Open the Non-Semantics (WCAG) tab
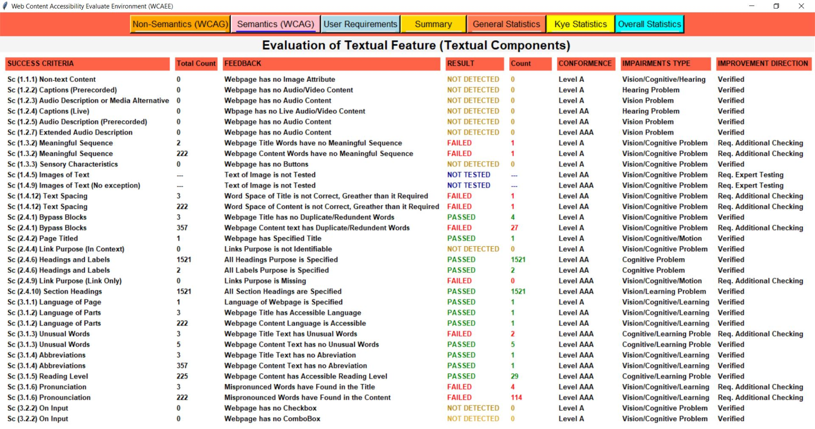Viewport: 815px width, 429px height. [x=180, y=24]
